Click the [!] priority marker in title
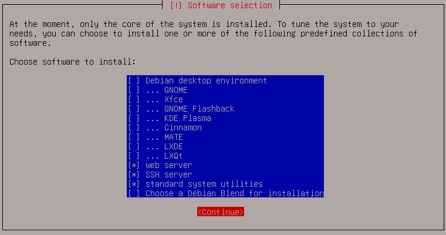The height and width of the screenshot is (235, 446). (176, 5)
